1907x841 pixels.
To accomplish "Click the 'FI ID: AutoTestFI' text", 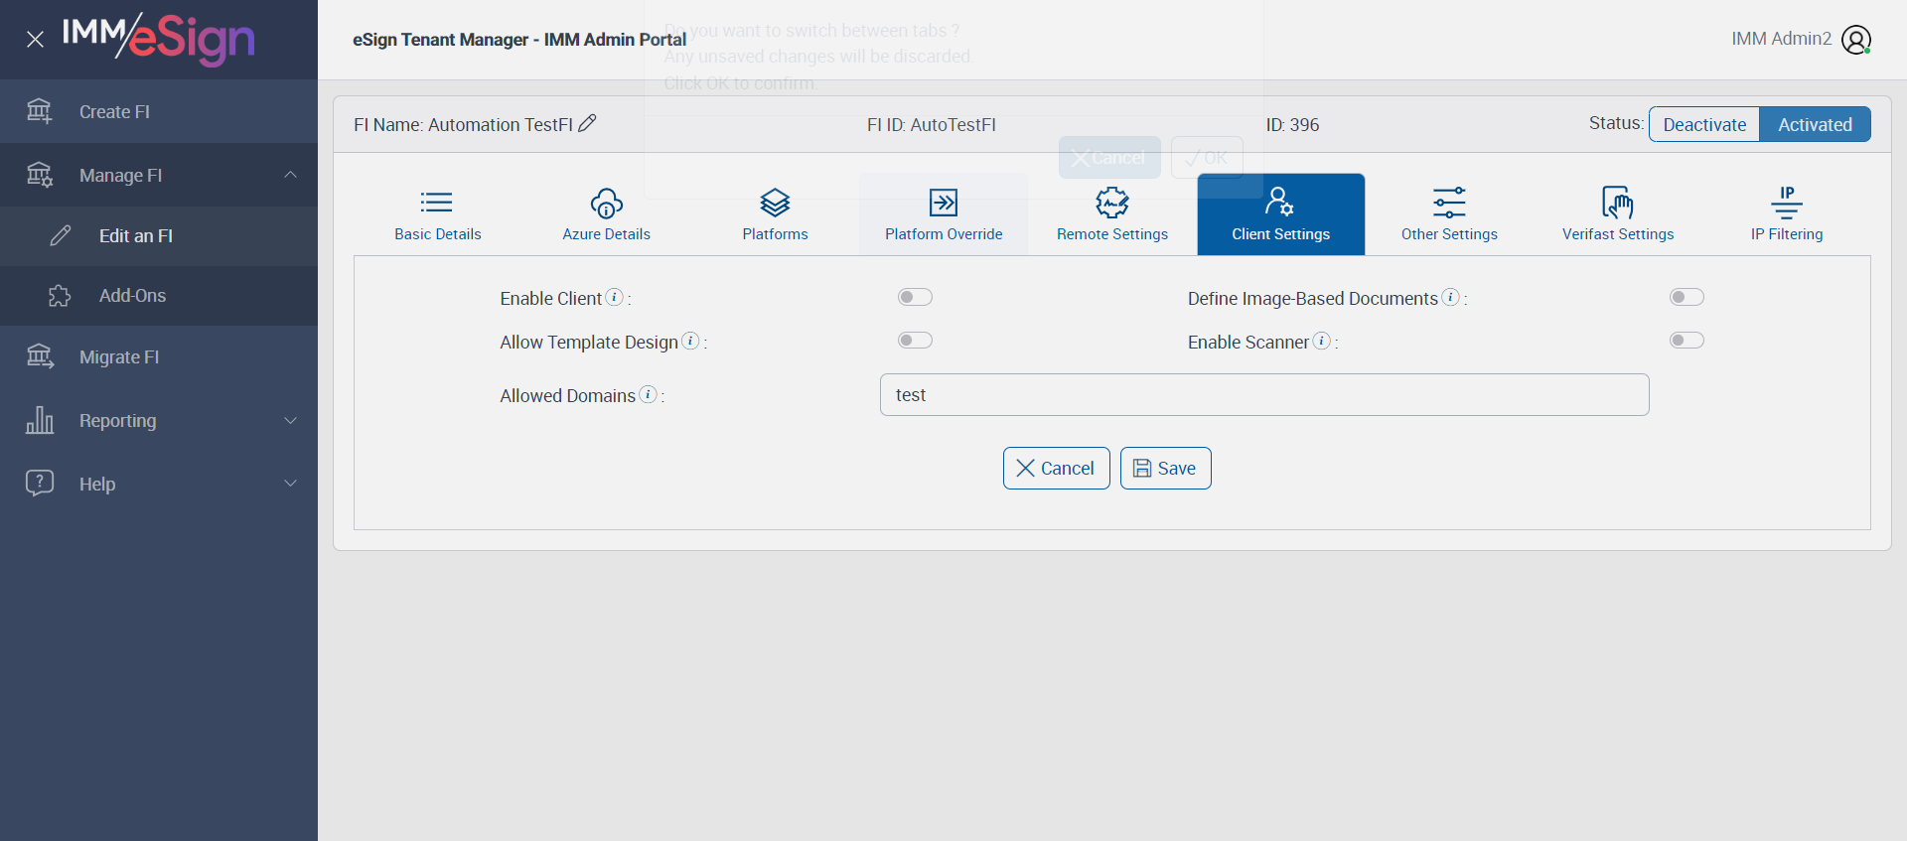I will click(932, 125).
